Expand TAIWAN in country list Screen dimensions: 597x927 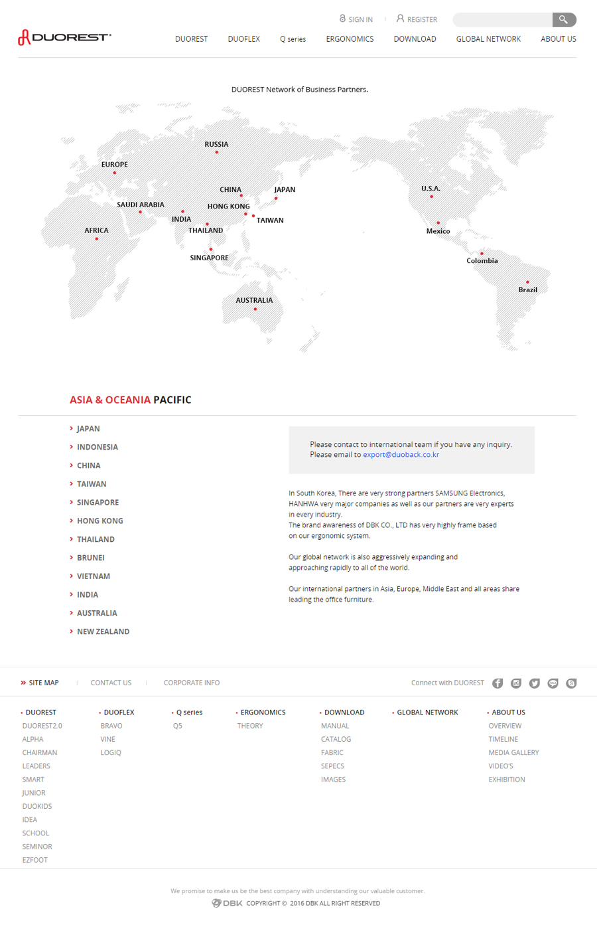tap(92, 484)
